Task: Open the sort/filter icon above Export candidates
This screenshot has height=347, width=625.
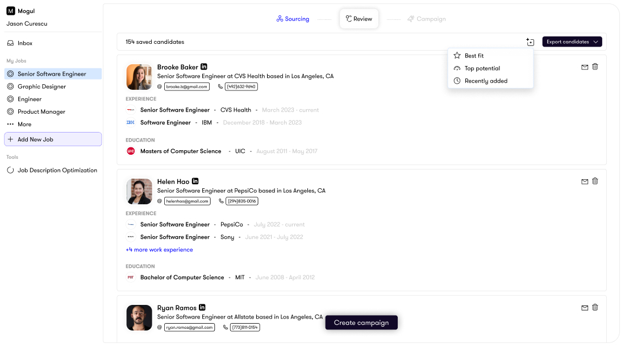Action: click(530, 42)
